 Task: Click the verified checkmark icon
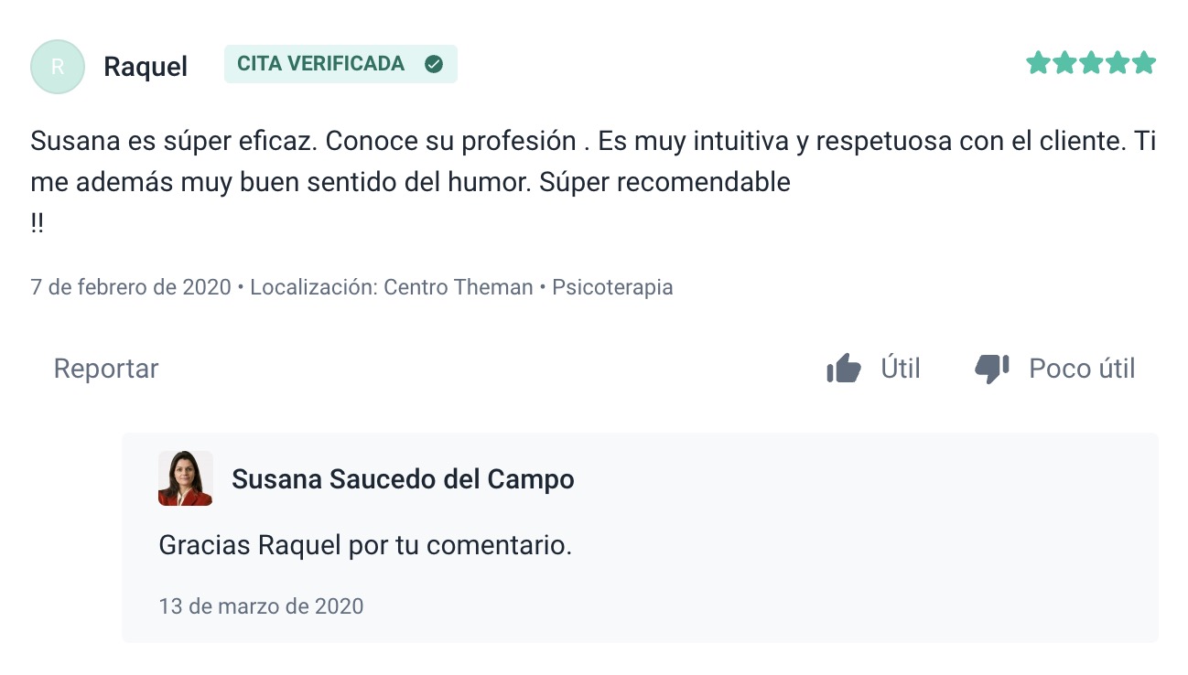click(434, 64)
